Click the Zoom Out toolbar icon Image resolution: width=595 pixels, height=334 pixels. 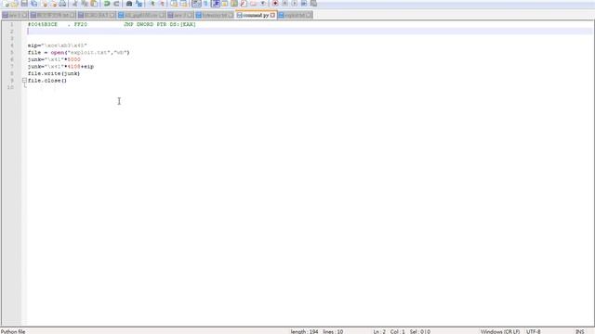coord(162,4)
